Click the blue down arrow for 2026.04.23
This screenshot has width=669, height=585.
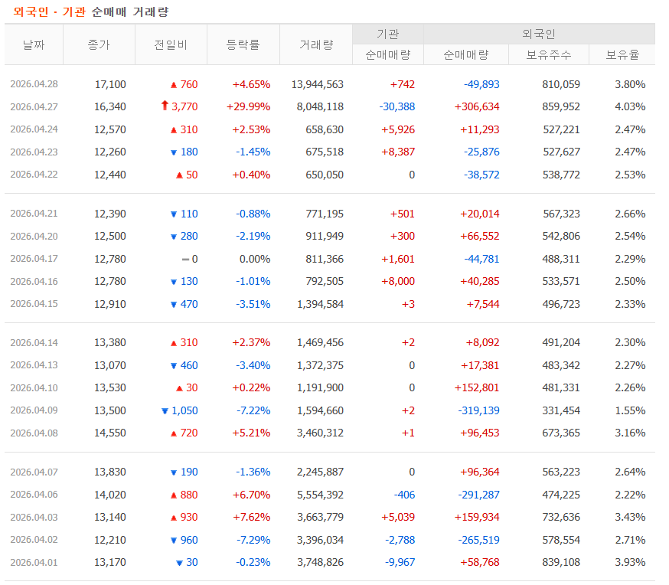174,152
